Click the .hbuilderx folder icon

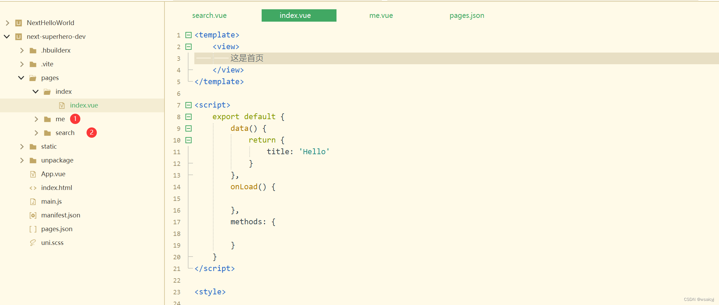[33, 50]
